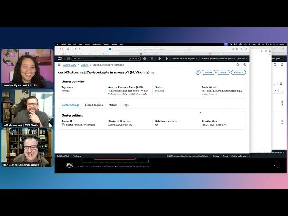288x216 pixels.
Task: Switch to the Linked Regions tab
Action: tap(94, 105)
